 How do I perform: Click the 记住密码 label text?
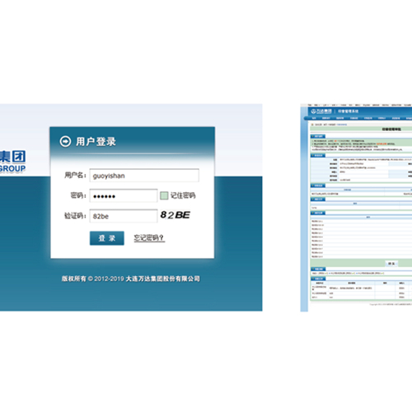point(183,195)
